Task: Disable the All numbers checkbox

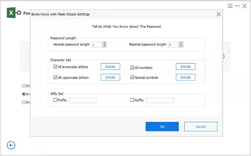Action: (132, 68)
